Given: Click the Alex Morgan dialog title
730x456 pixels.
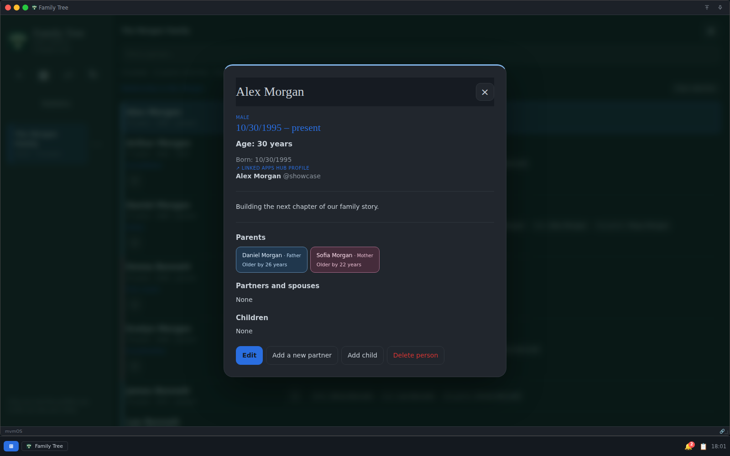Looking at the screenshot, I should coord(270,92).
